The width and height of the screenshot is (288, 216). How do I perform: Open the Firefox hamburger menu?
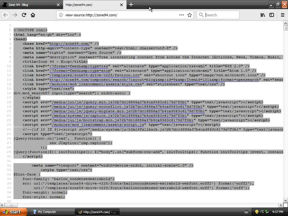point(282,15)
